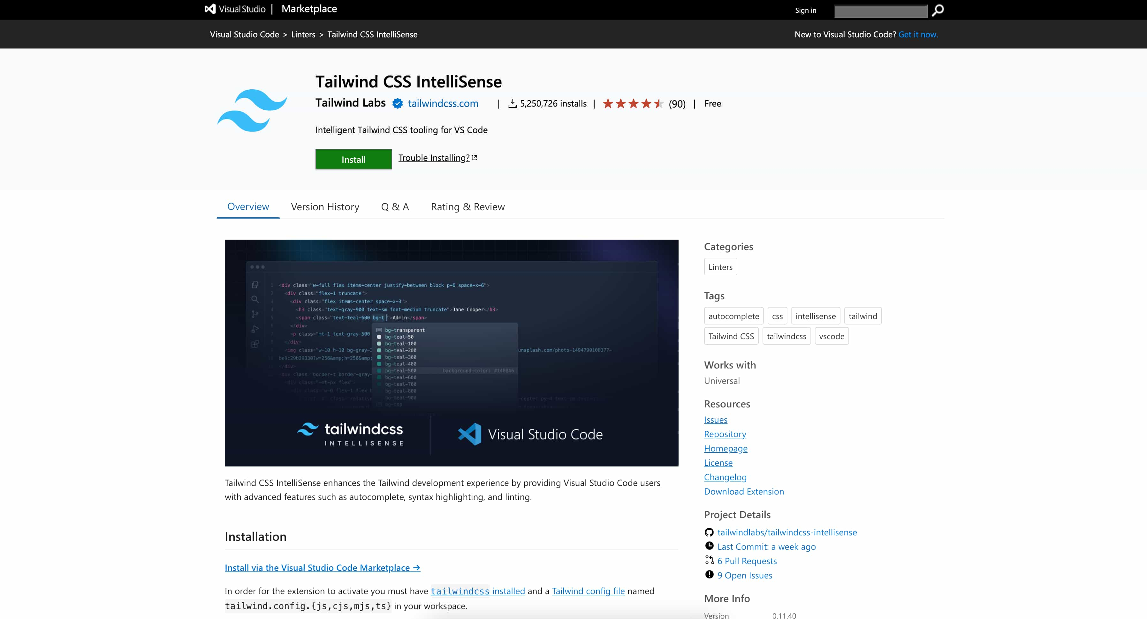Go to the Rating & Review tab

coord(467,207)
